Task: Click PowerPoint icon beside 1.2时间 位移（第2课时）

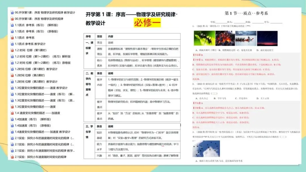Action: tap(12, 75)
